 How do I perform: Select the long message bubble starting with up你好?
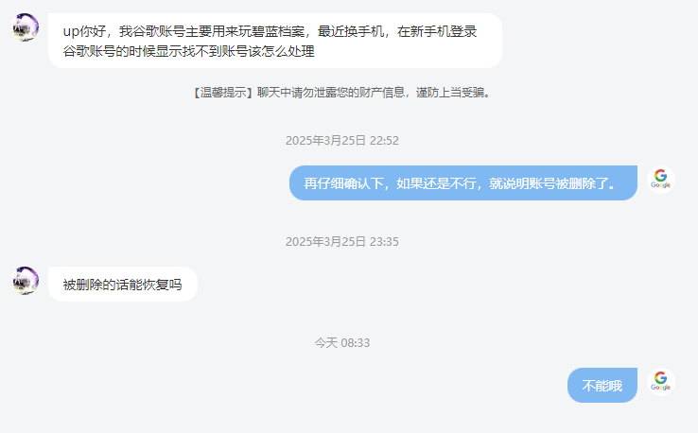point(275,41)
